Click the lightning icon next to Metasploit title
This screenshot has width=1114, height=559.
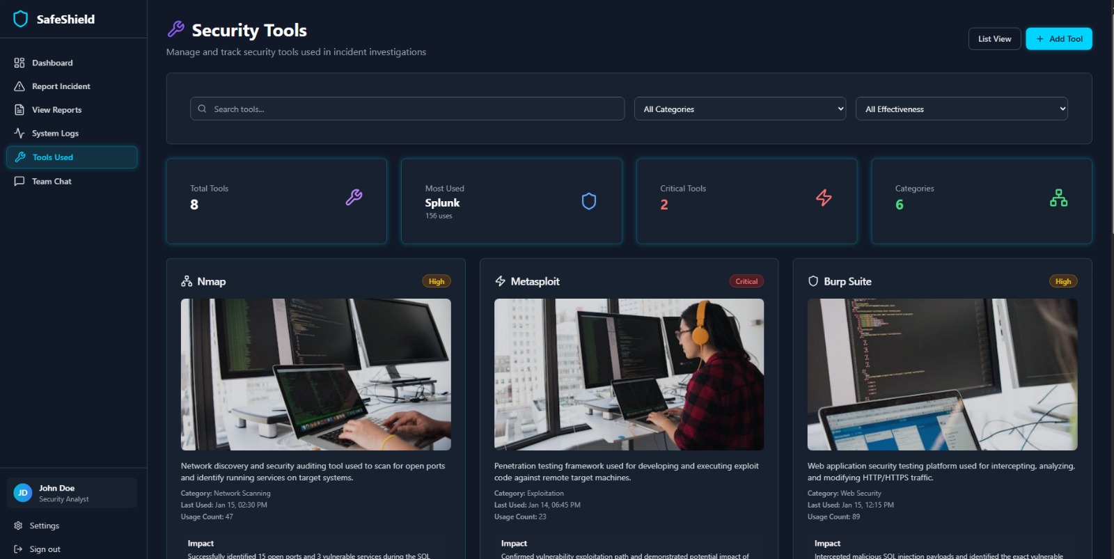point(500,281)
